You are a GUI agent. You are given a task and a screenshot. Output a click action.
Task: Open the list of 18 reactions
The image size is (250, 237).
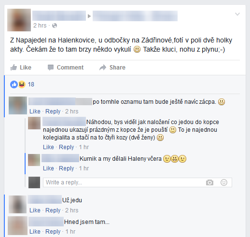coord(31,84)
